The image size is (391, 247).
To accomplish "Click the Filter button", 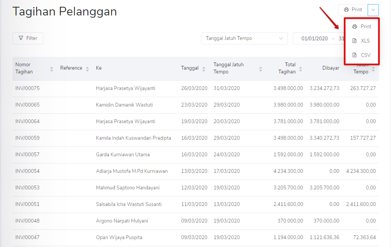I will point(27,38).
